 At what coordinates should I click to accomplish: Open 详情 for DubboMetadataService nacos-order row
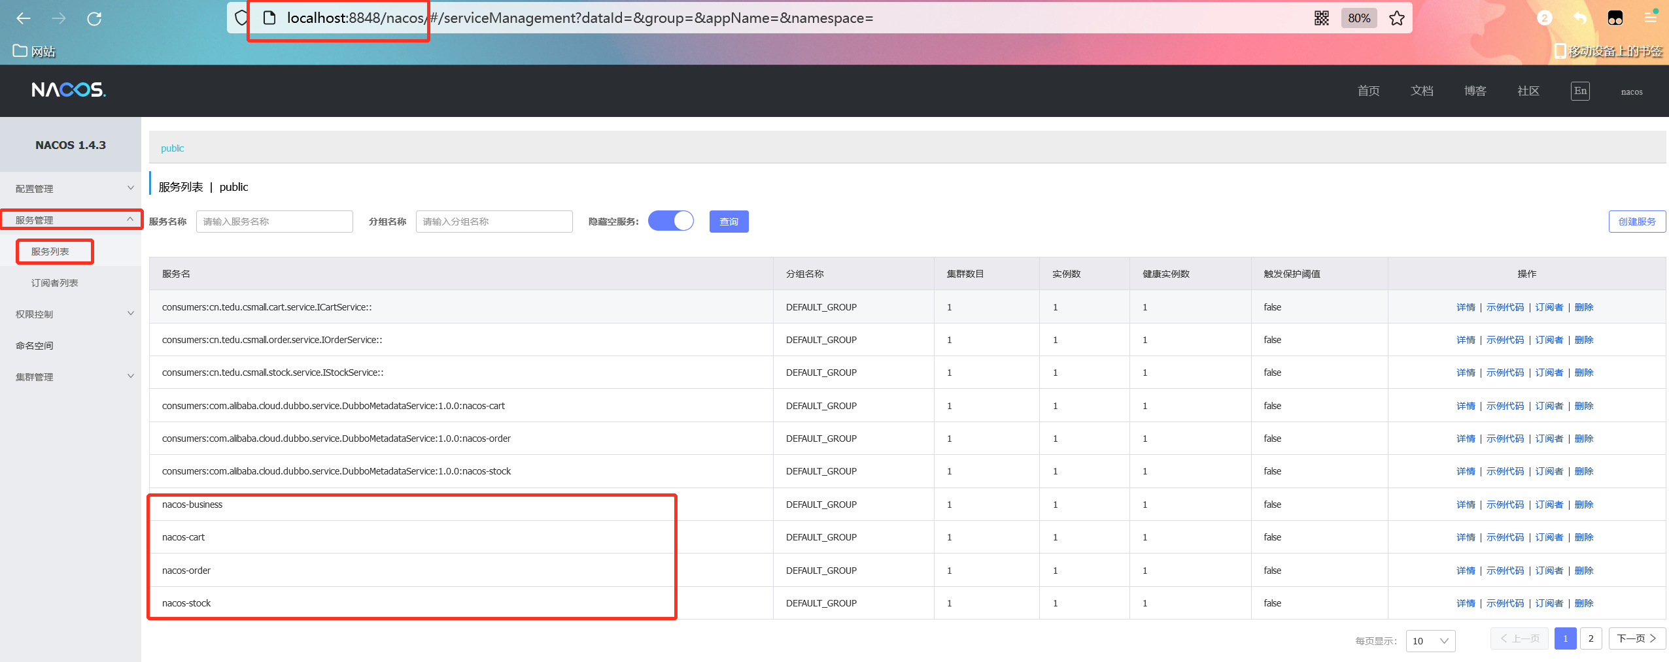coord(1466,438)
